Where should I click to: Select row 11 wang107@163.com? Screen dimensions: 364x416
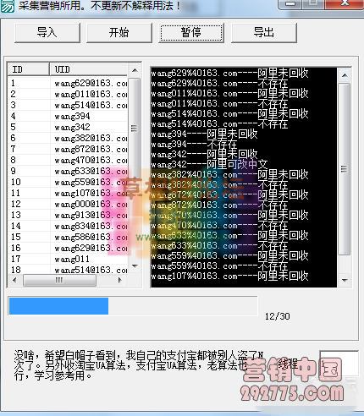68,193
